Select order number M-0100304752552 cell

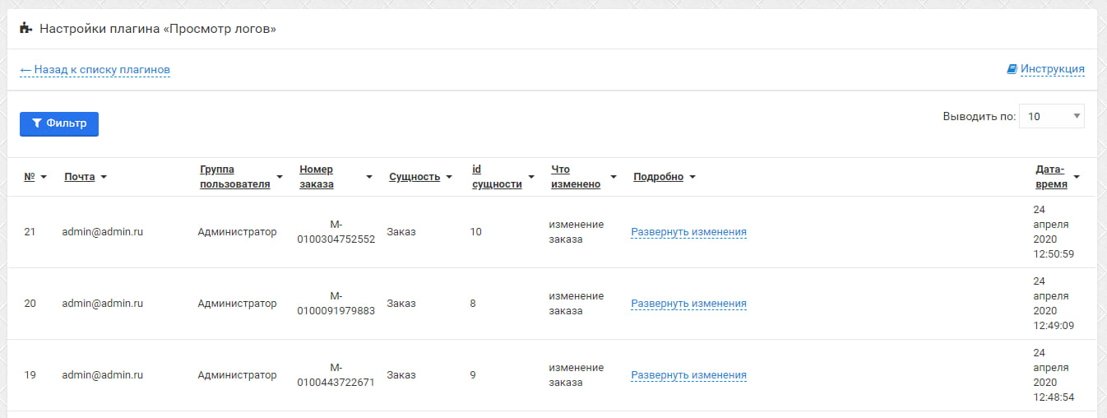coord(336,232)
